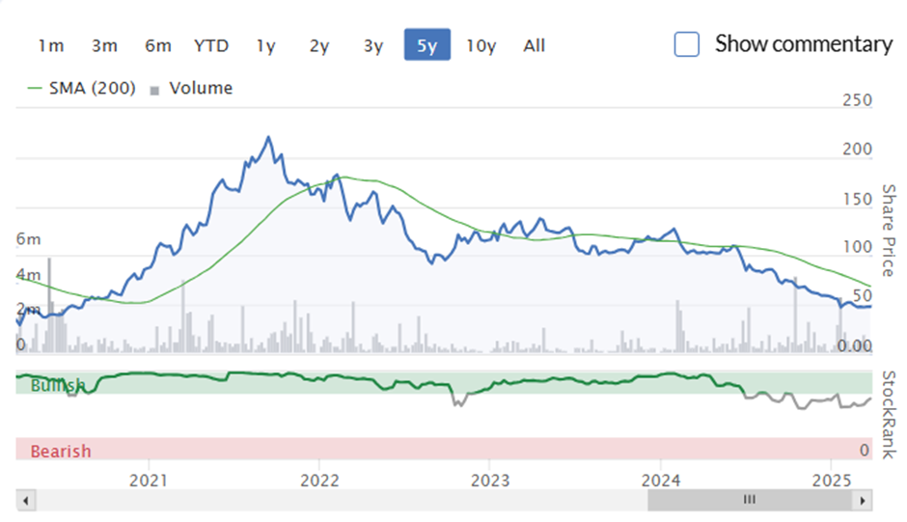Enable the Show commentary checkbox
The image size is (907, 522).
click(687, 44)
